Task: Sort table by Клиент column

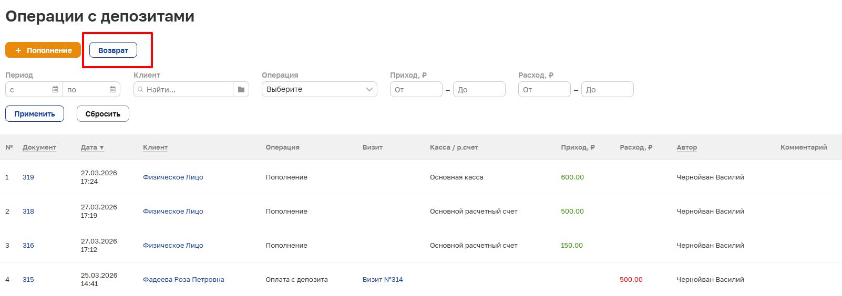Action: point(155,147)
